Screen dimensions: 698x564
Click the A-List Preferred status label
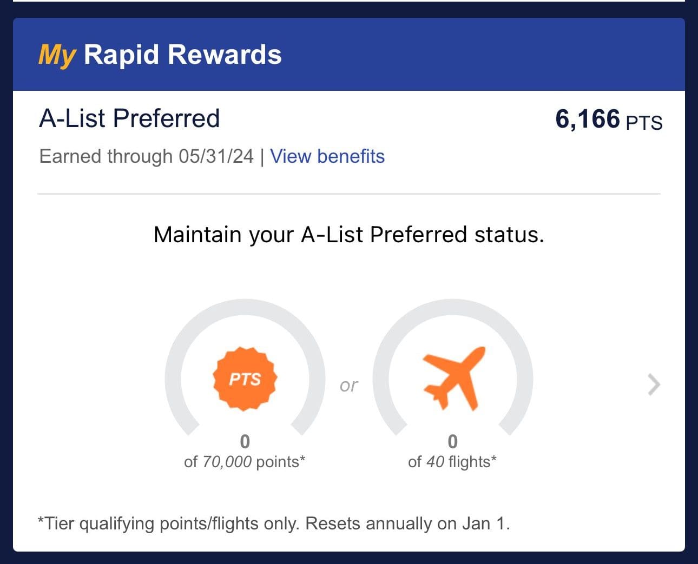tap(129, 118)
